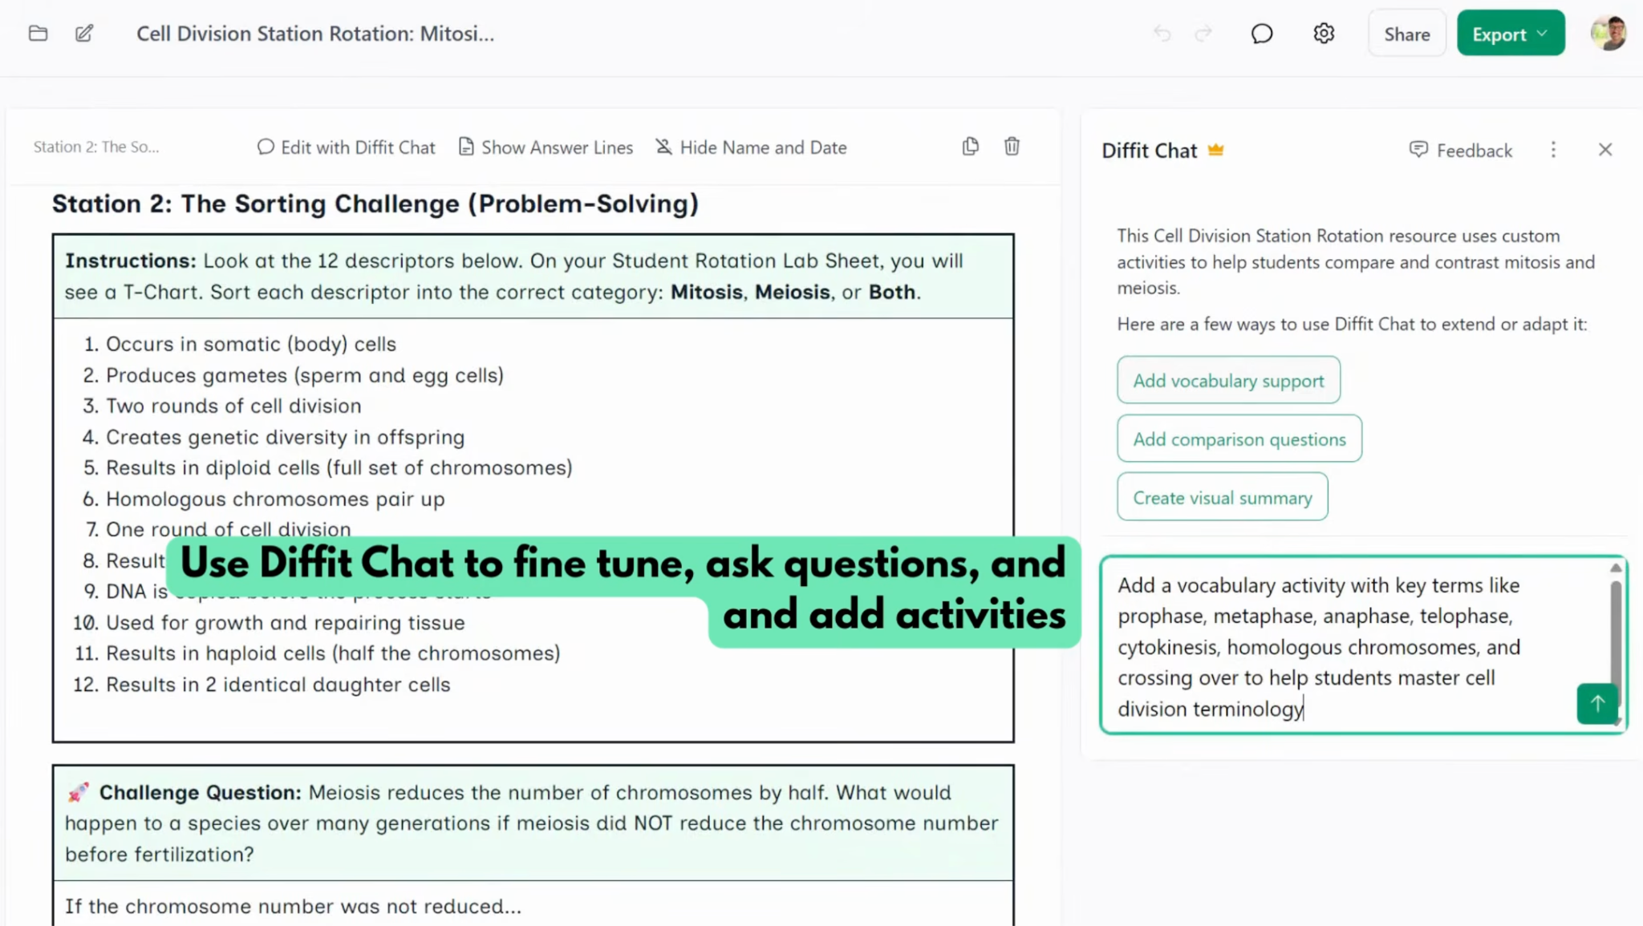Click Edit with Diffit Chat
This screenshot has height=926, width=1643.
click(346, 148)
